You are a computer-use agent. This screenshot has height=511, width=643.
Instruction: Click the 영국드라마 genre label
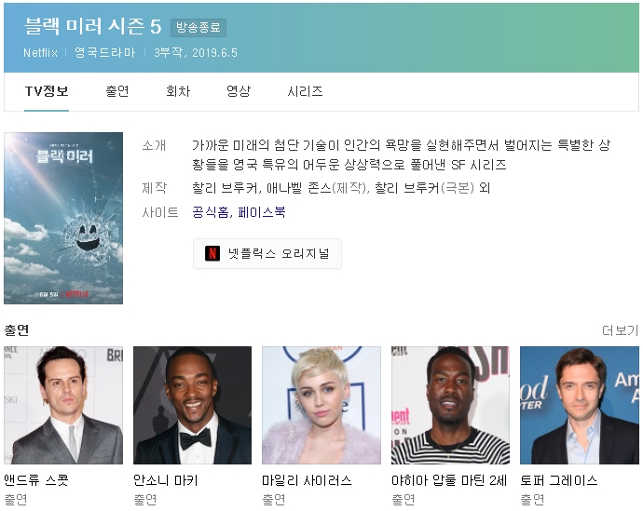click(x=105, y=53)
